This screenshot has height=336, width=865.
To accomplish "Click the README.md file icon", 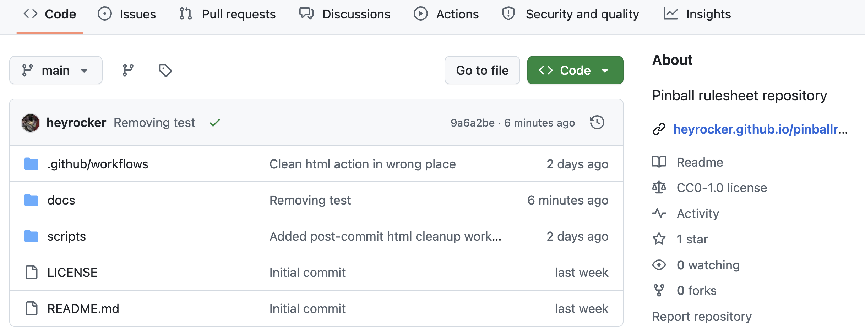I will point(32,309).
